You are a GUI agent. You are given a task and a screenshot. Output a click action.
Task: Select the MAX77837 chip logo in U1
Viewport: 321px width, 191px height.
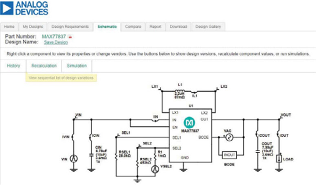189,123
